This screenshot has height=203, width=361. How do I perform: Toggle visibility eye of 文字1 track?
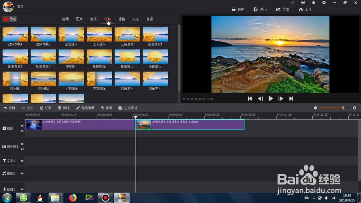tap(22, 161)
